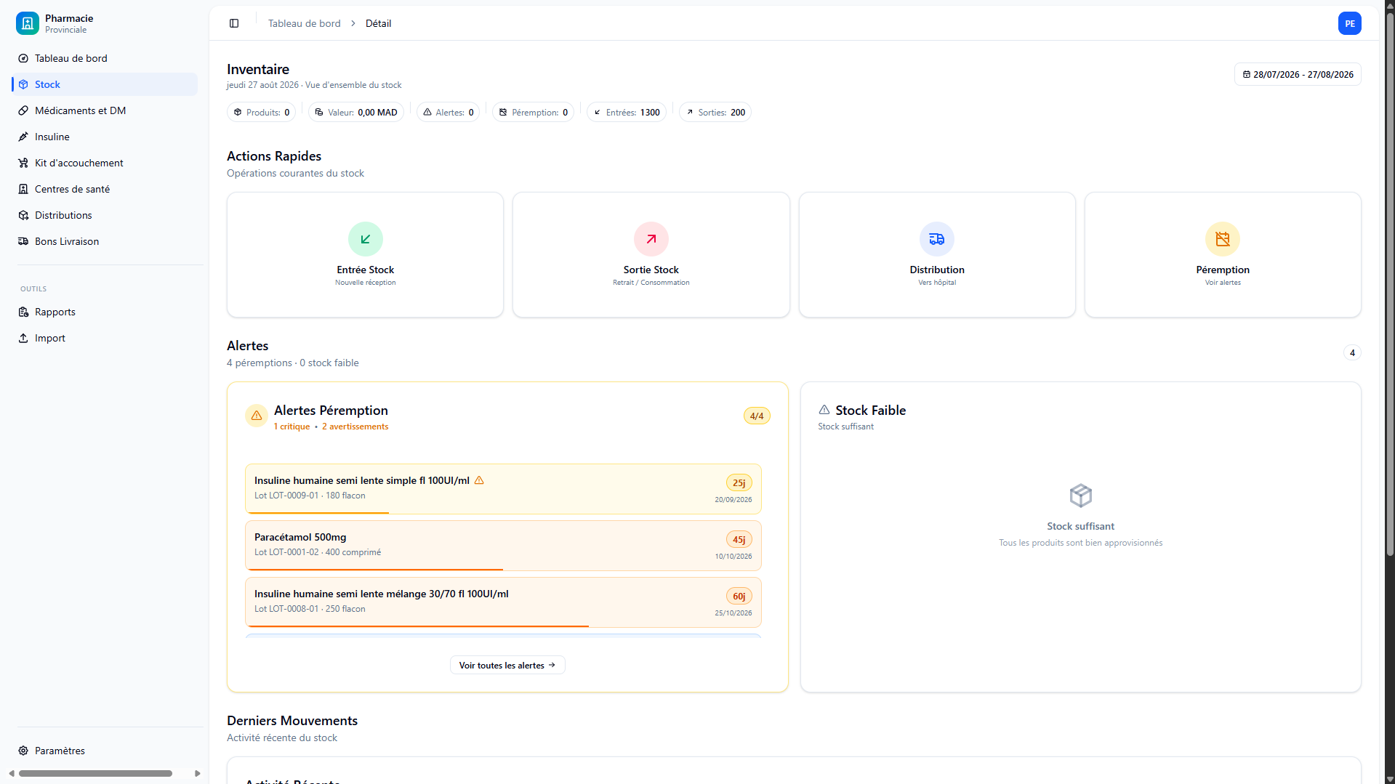
Task: Click the Péremption calendar icon
Action: 1223,239
